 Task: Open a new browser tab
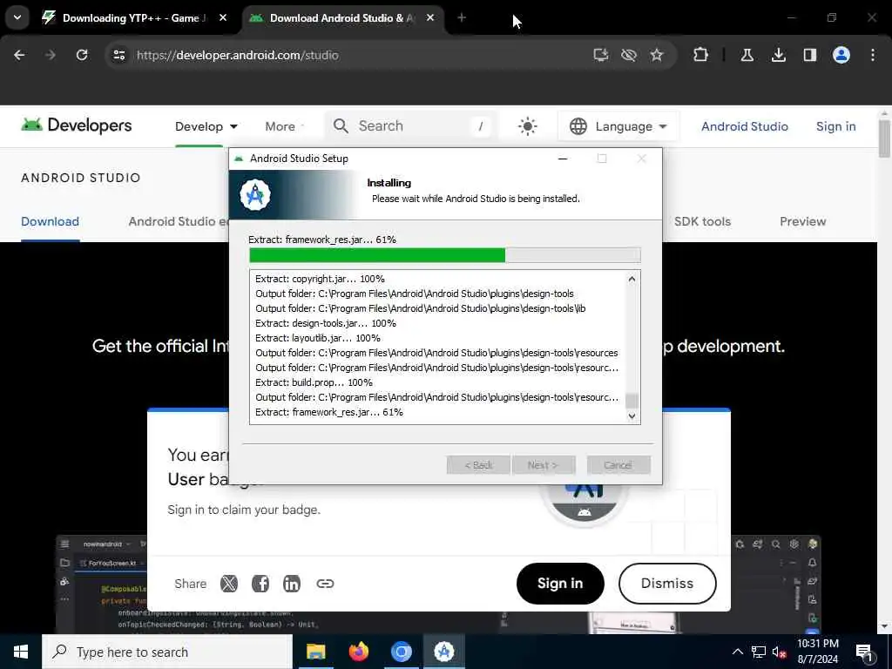point(462,17)
